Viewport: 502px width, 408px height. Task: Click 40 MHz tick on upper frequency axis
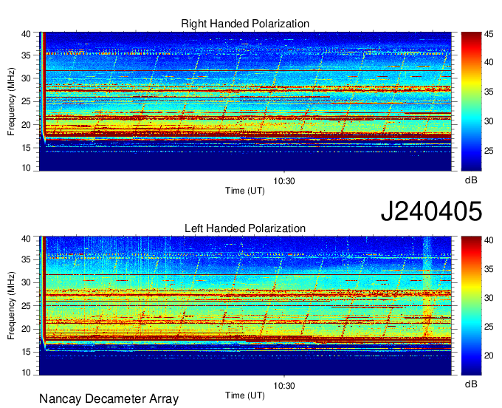pos(27,34)
